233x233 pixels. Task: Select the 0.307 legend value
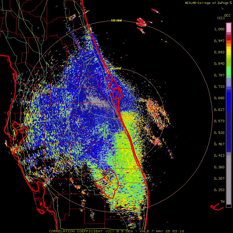coord(219,178)
